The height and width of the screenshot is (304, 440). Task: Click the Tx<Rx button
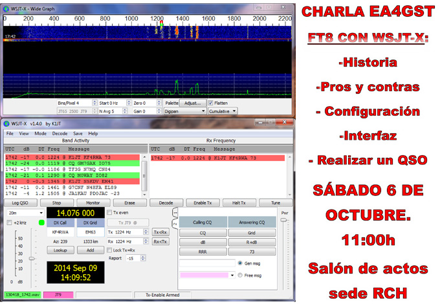point(160,232)
